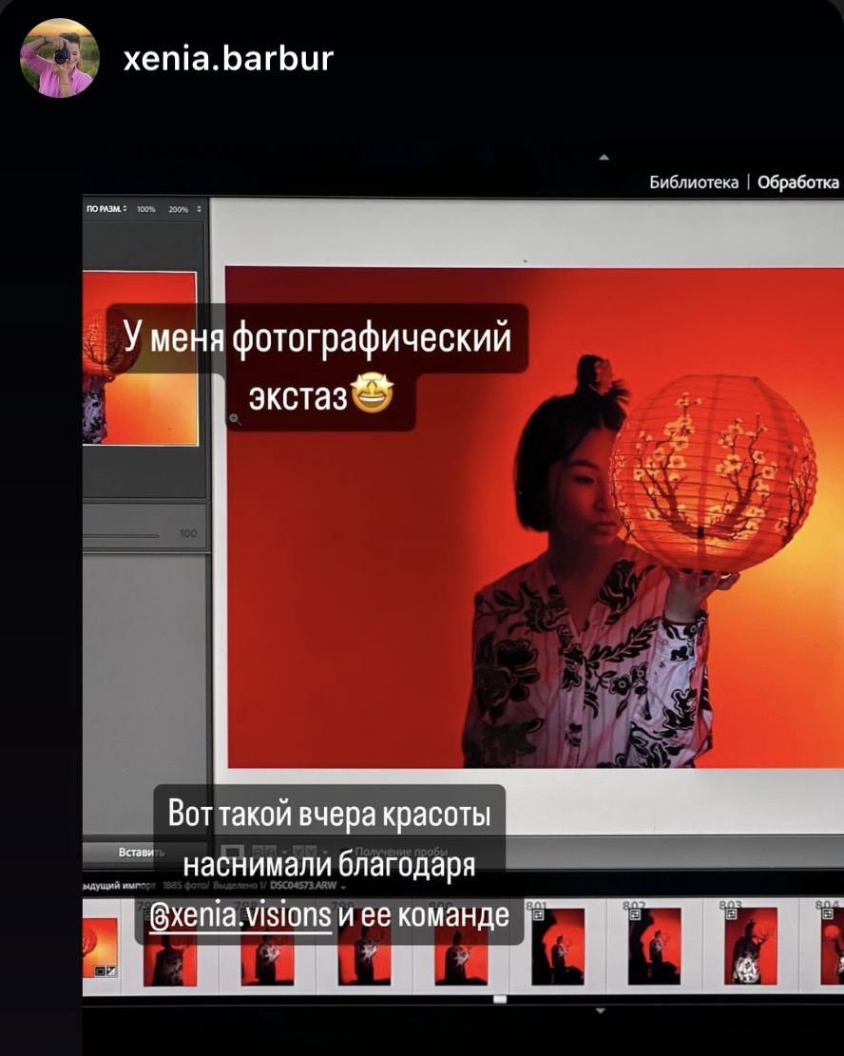Click the badge icon on thumbnail 801
Image resolution: width=844 pixels, height=1056 pixels.
538,912
